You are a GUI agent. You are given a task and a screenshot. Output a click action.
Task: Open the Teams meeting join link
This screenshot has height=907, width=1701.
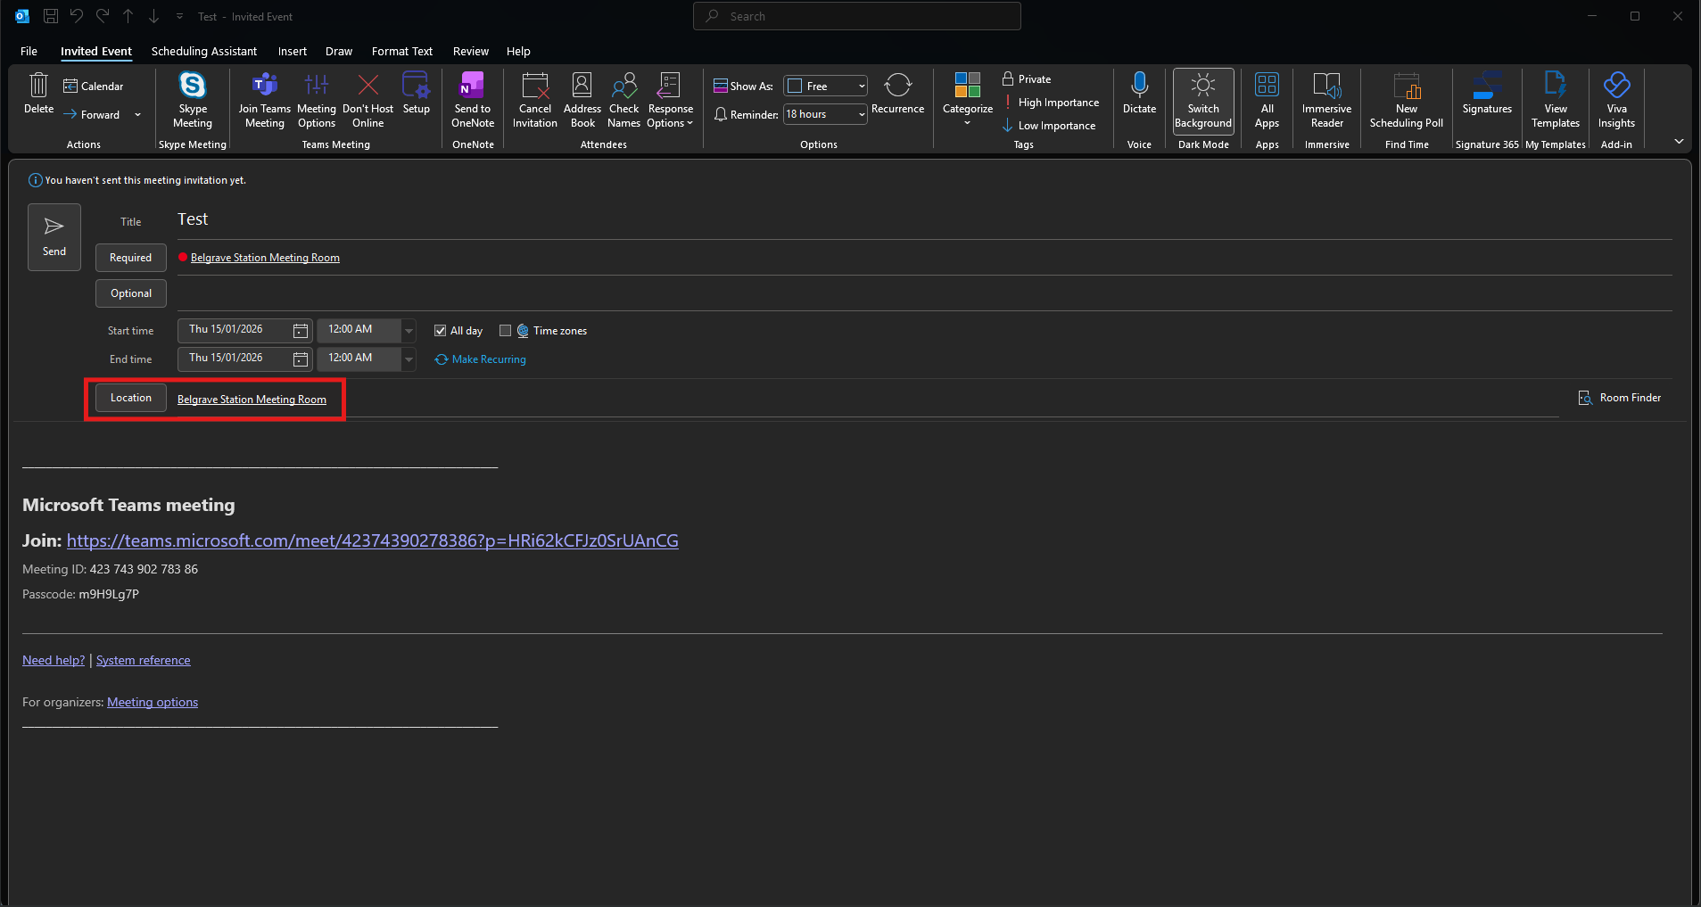[372, 540]
